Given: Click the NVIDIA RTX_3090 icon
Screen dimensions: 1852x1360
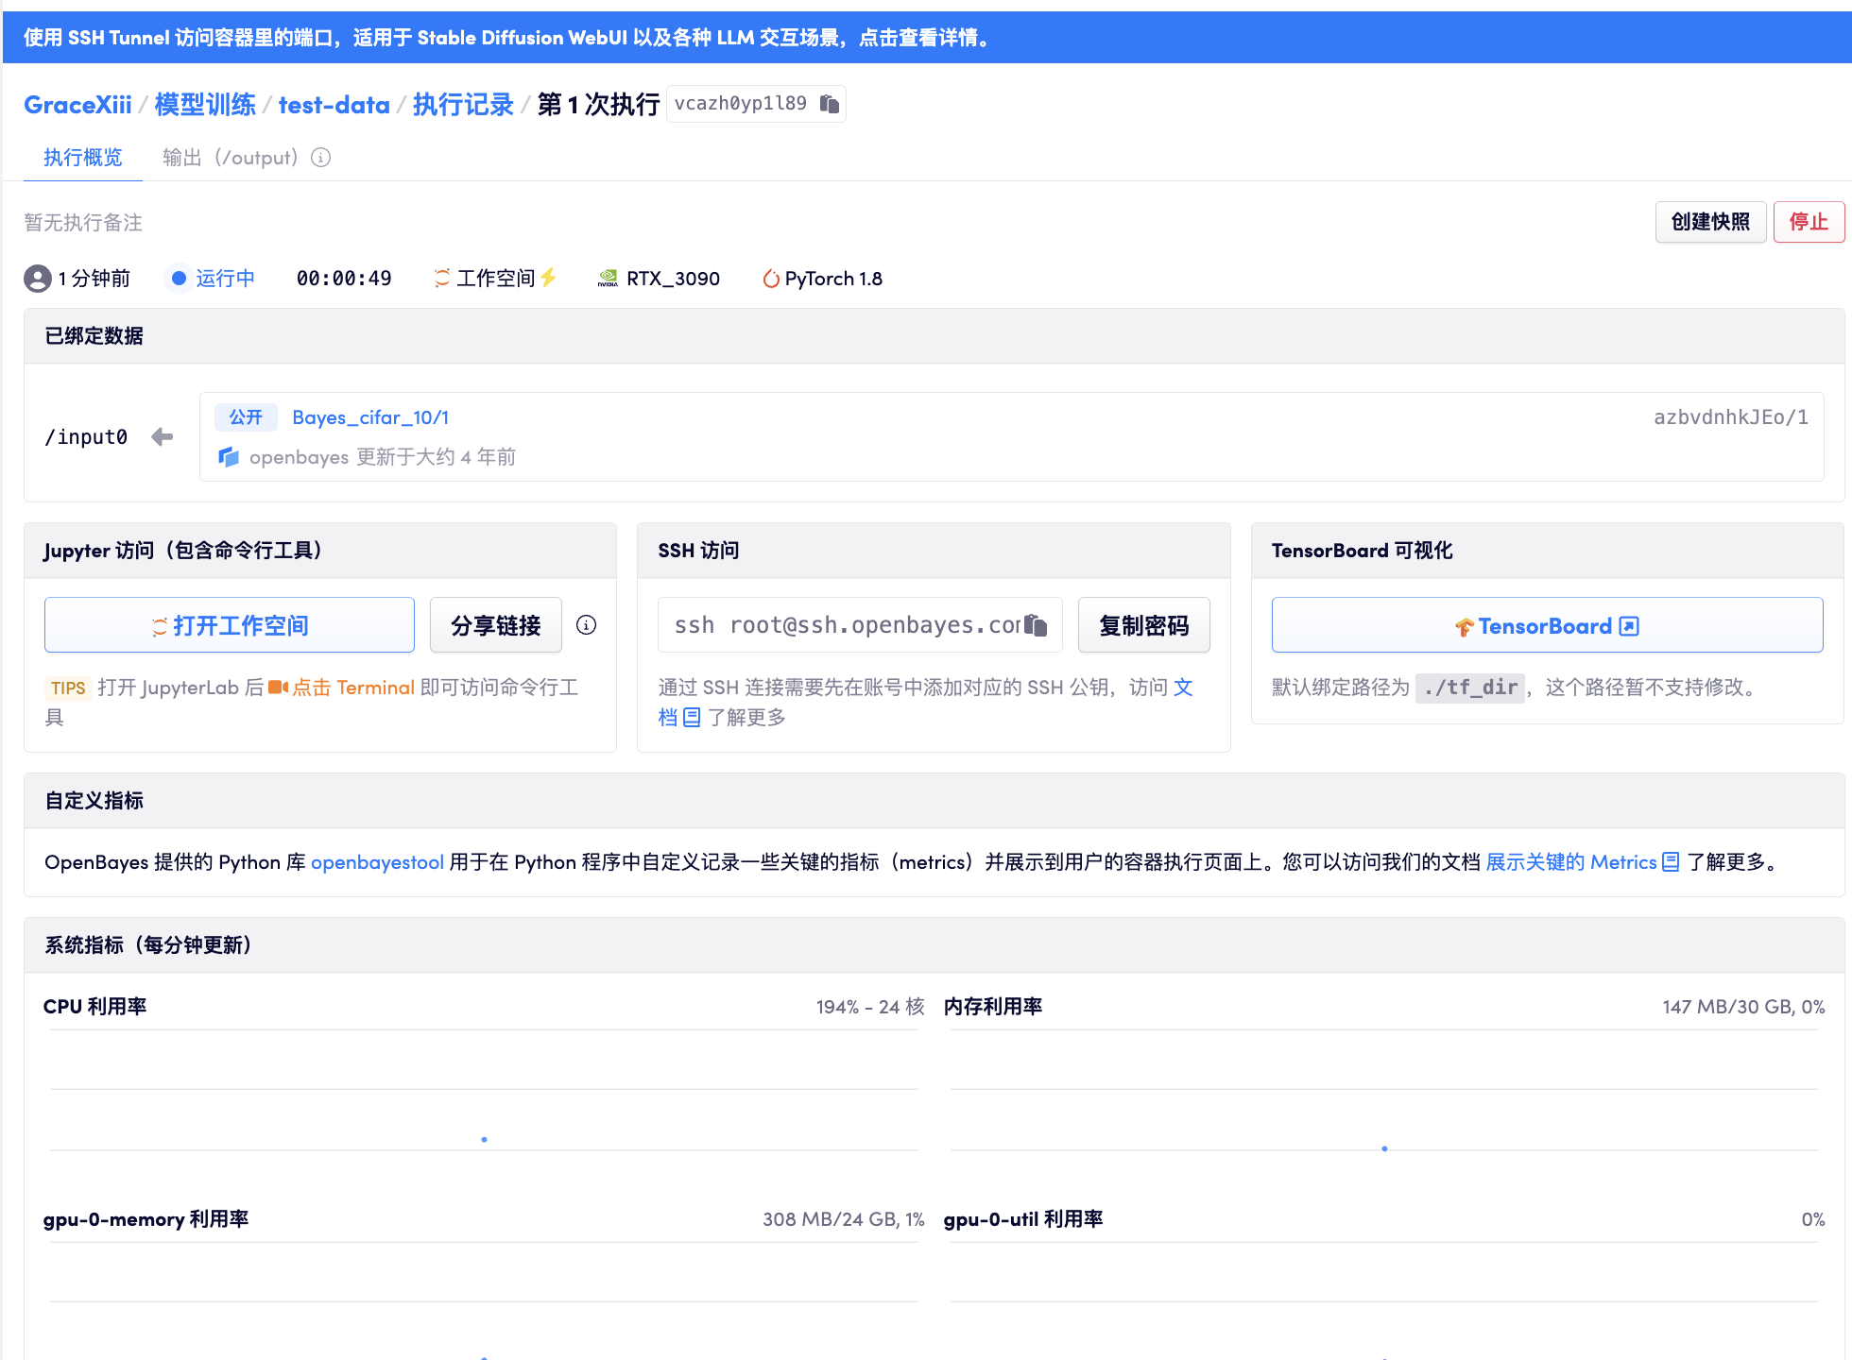Looking at the screenshot, I should pyautogui.click(x=608, y=279).
